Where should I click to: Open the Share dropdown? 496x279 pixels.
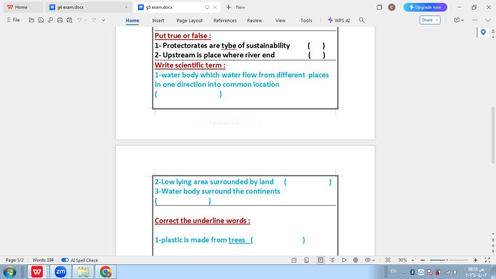click(430, 20)
